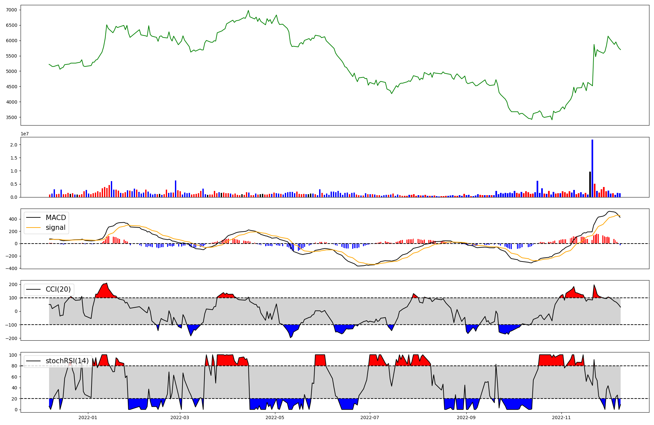
Task: Click the CCI(20) legend label
Action: click(x=58, y=289)
